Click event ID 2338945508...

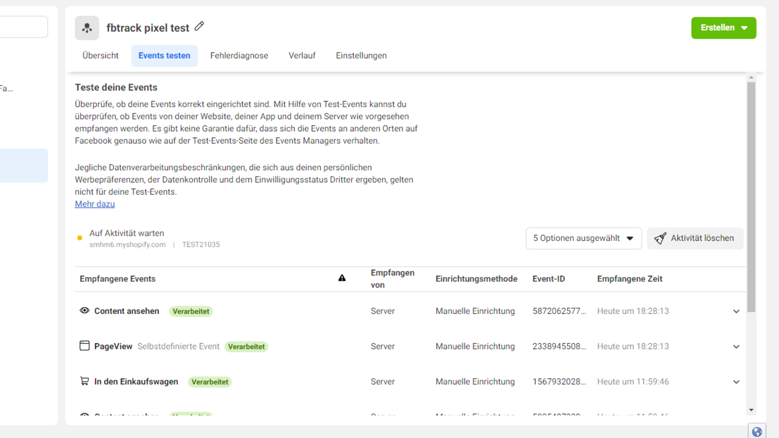point(559,347)
